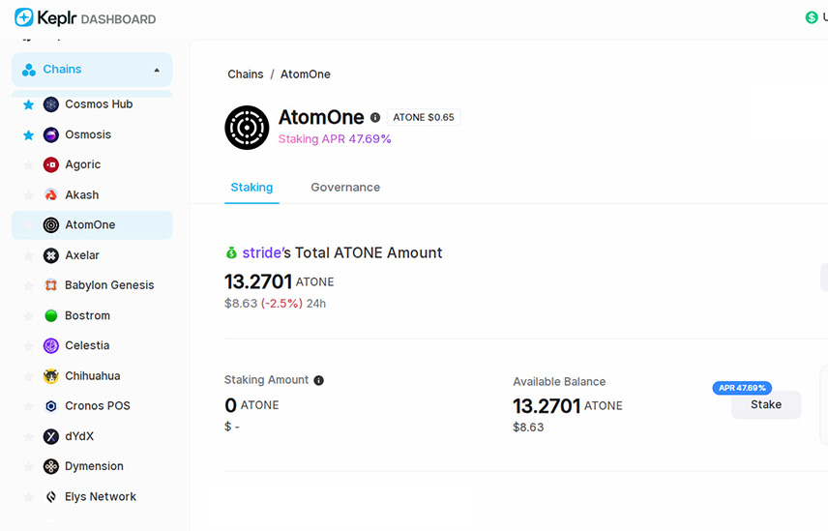The width and height of the screenshot is (828, 531).
Task: Click the large AtomOne chain logo
Action: point(247,128)
